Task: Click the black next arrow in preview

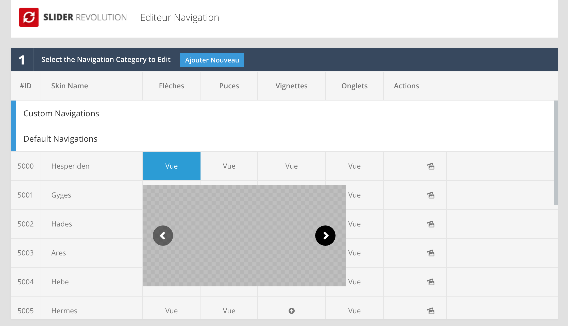Action: 325,236
